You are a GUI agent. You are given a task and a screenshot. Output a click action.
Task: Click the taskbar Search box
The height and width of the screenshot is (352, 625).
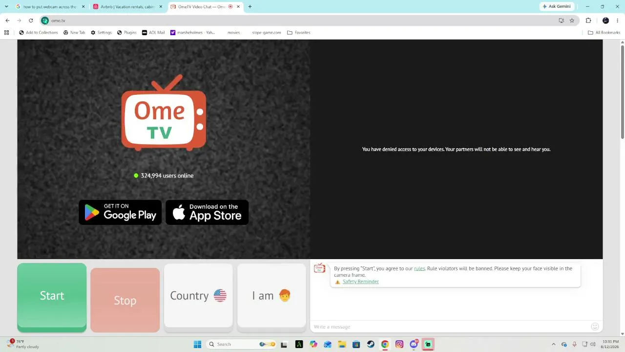coord(242,344)
